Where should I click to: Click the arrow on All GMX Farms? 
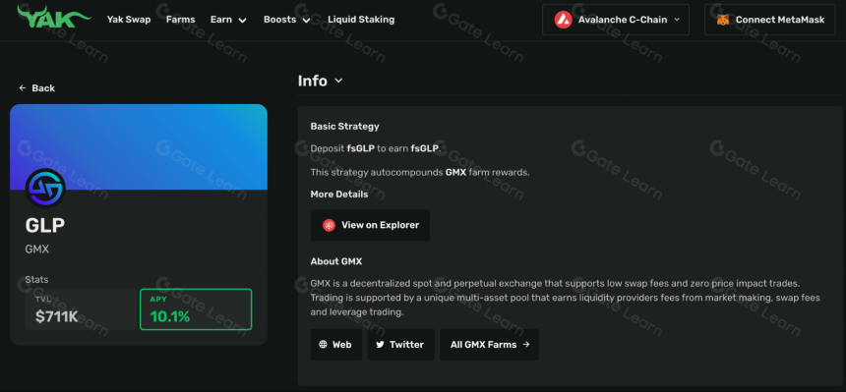pos(526,345)
